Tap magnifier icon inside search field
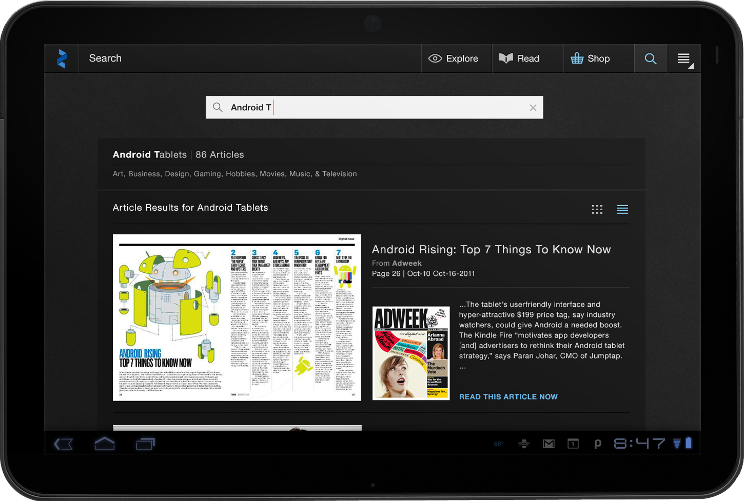Viewport: 744px width, 501px height. [x=218, y=107]
